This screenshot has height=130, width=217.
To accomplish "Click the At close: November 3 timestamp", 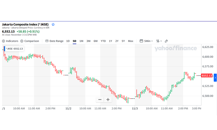I will click(19, 35).
